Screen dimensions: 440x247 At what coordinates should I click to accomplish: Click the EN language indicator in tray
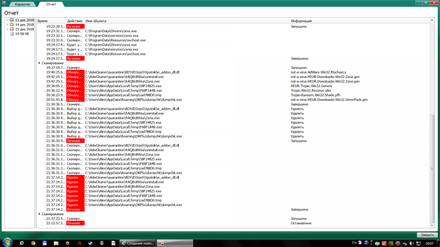(354, 243)
